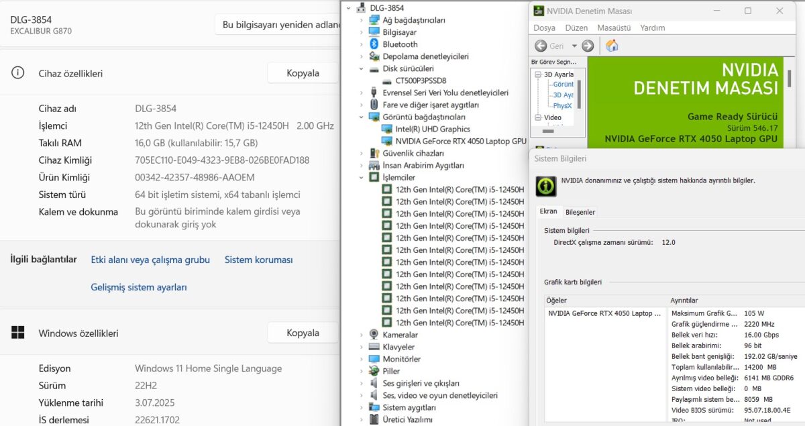Viewport: 805px width, 426px height.
Task: Open the Masaüstü menu
Action: click(614, 28)
